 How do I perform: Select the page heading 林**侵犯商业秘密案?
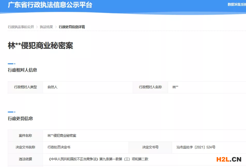pyautogui.click(x=40, y=46)
